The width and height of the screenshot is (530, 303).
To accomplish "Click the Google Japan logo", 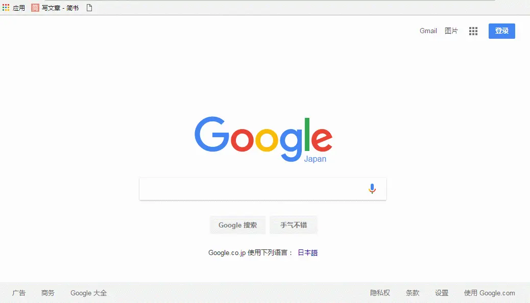I will tap(263, 139).
